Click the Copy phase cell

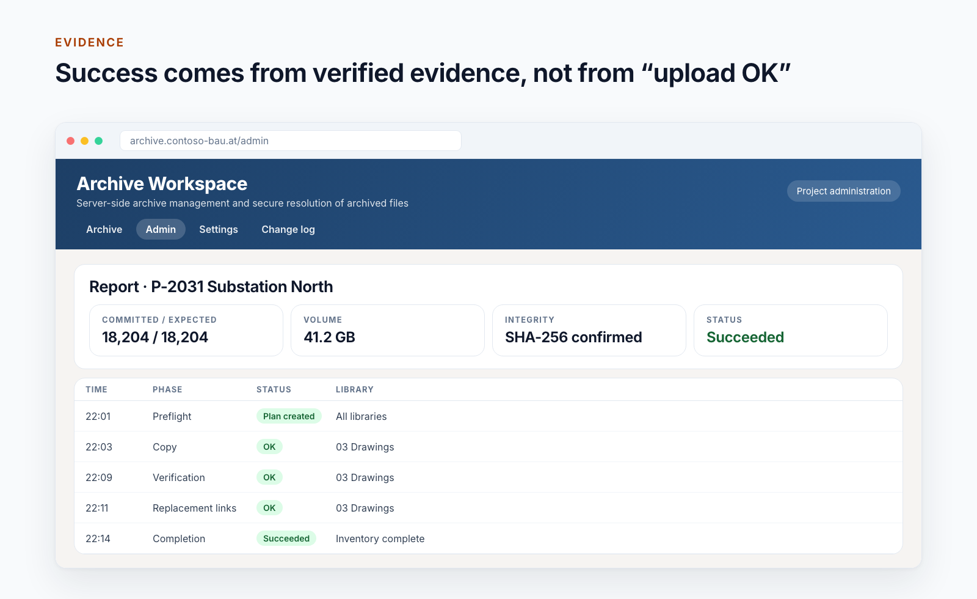[x=164, y=447]
